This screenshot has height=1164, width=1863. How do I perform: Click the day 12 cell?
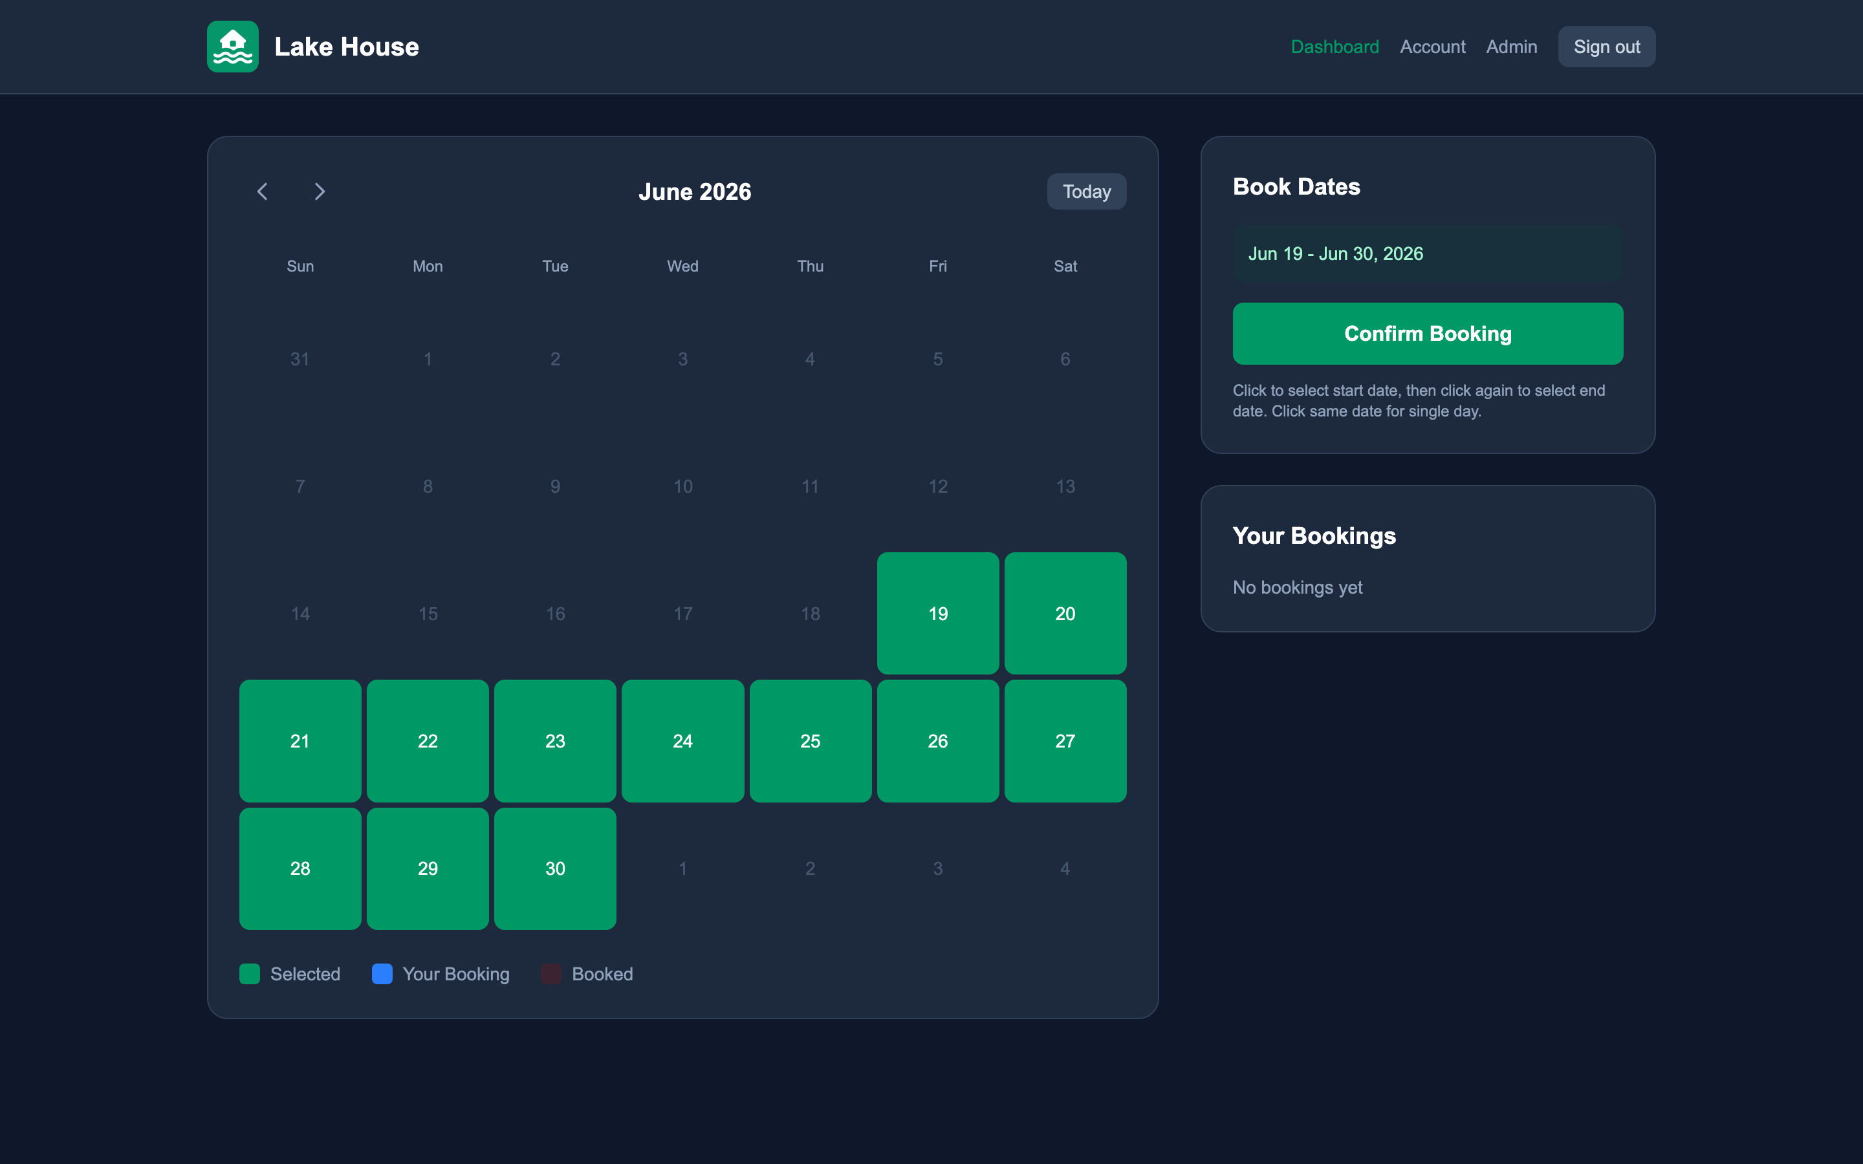938,486
